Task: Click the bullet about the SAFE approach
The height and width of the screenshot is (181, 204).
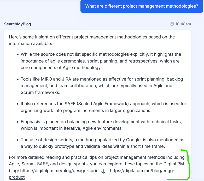Action: [103, 107]
